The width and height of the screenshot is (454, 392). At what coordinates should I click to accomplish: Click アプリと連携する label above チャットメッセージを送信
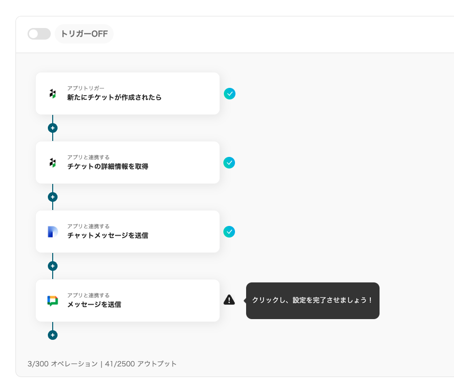pyautogui.click(x=88, y=226)
